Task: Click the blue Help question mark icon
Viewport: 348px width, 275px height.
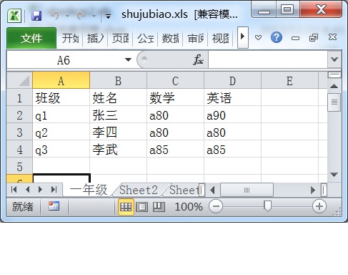Action: tap(277, 37)
